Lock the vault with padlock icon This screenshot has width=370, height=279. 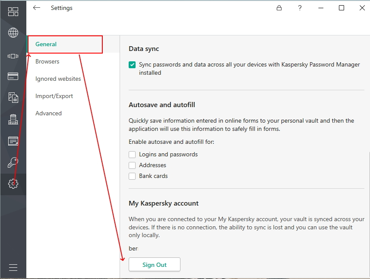279,8
